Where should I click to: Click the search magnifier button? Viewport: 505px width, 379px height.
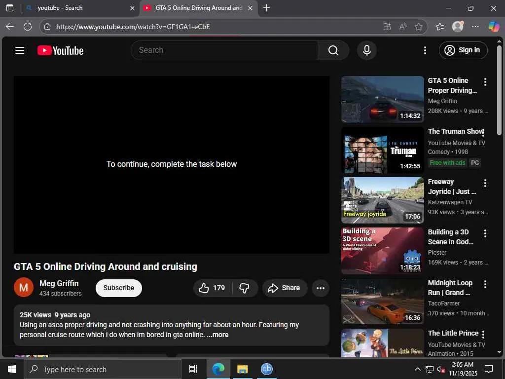(x=333, y=50)
